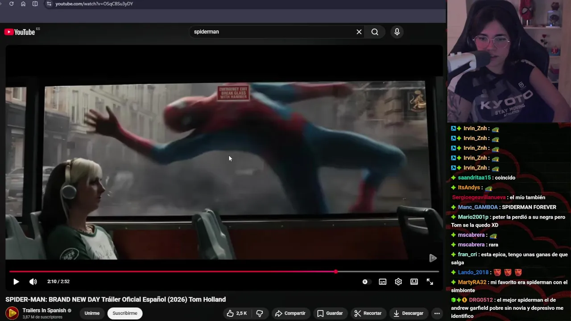Open Recortar clip tool

coord(368,313)
